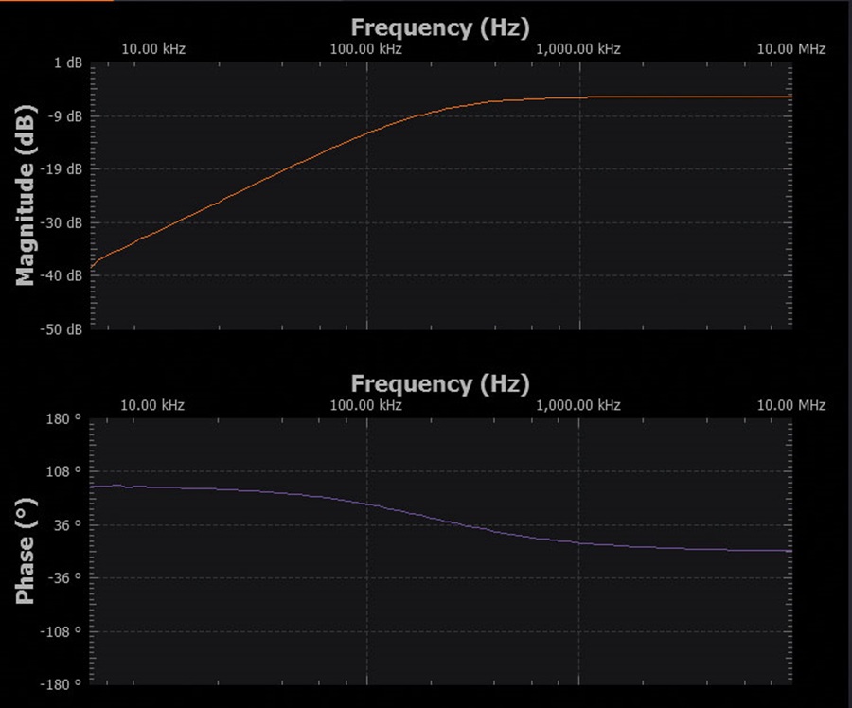Image resolution: width=852 pixels, height=708 pixels.
Task: Click the 36 ° phase tick label
Action: (x=67, y=525)
